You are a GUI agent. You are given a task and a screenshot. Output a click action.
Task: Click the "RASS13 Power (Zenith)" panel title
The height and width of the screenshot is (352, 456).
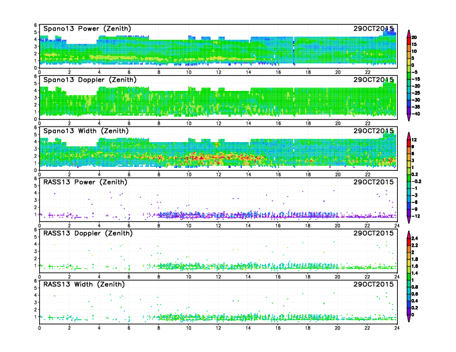(85, 182)
